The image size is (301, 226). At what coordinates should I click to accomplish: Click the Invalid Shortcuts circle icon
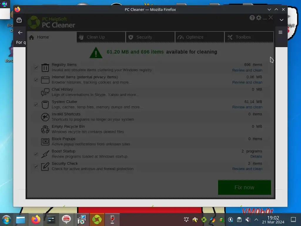pyautogui.click(x=45, y=117)
